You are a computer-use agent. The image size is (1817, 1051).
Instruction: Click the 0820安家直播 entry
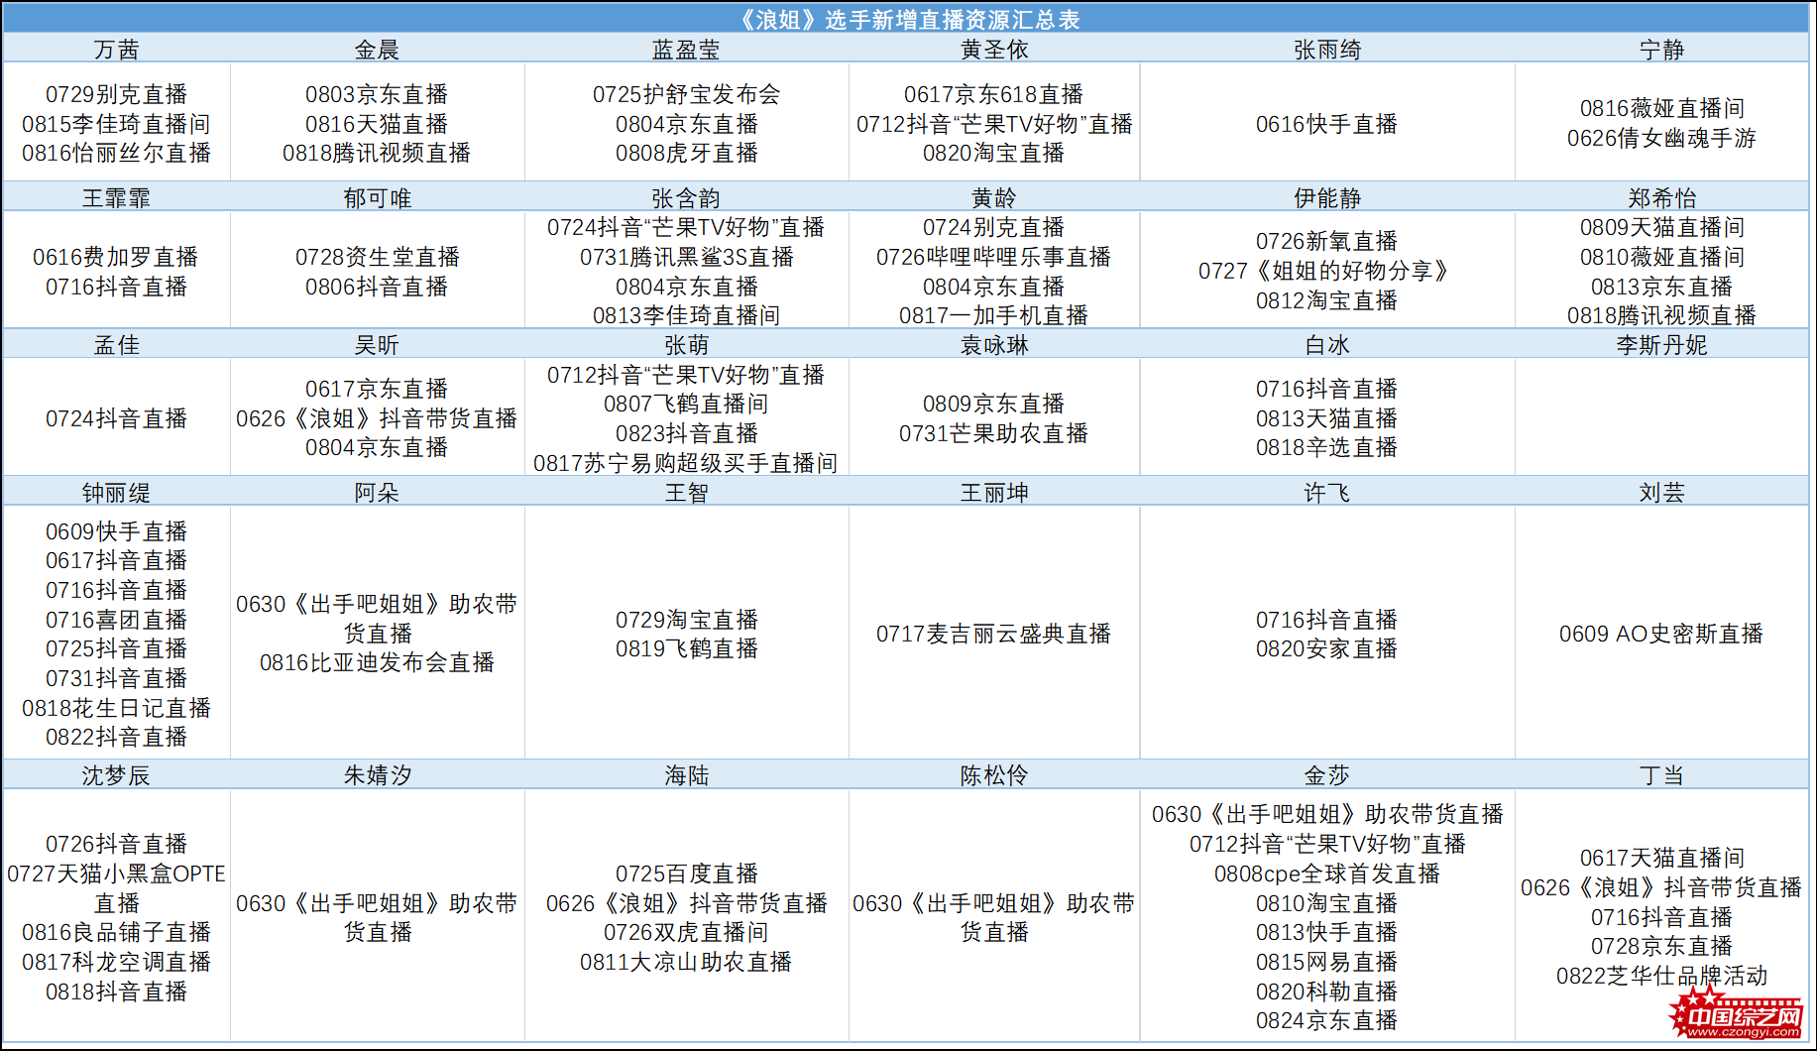[x=1327, y=648]
